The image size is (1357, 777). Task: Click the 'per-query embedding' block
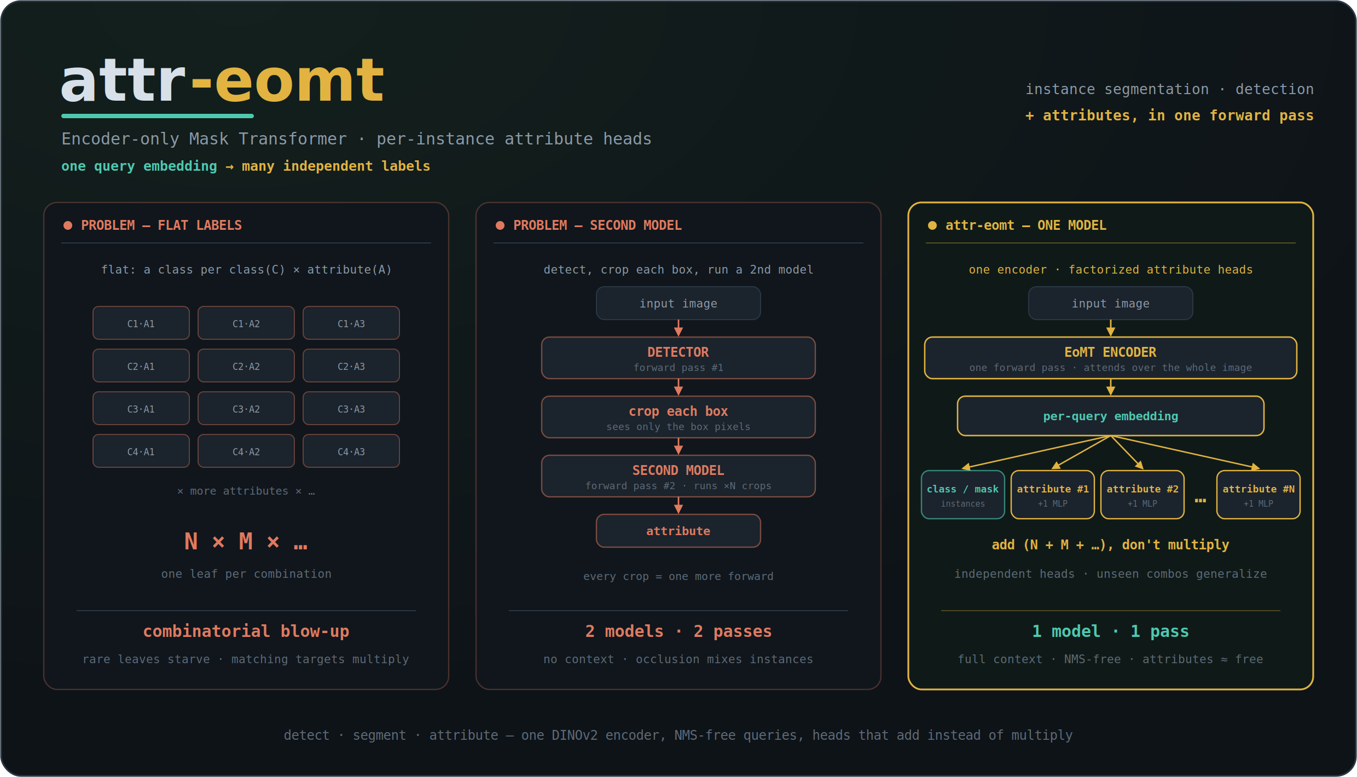[1111, 416]
